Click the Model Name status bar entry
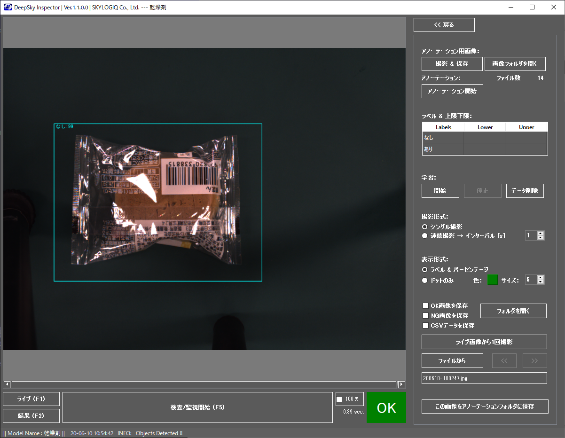 pyautogui.click(x=34, y=433)
